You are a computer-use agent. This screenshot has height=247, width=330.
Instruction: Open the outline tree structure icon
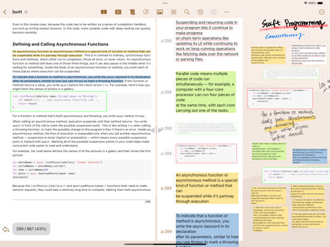tap(132, 12)
